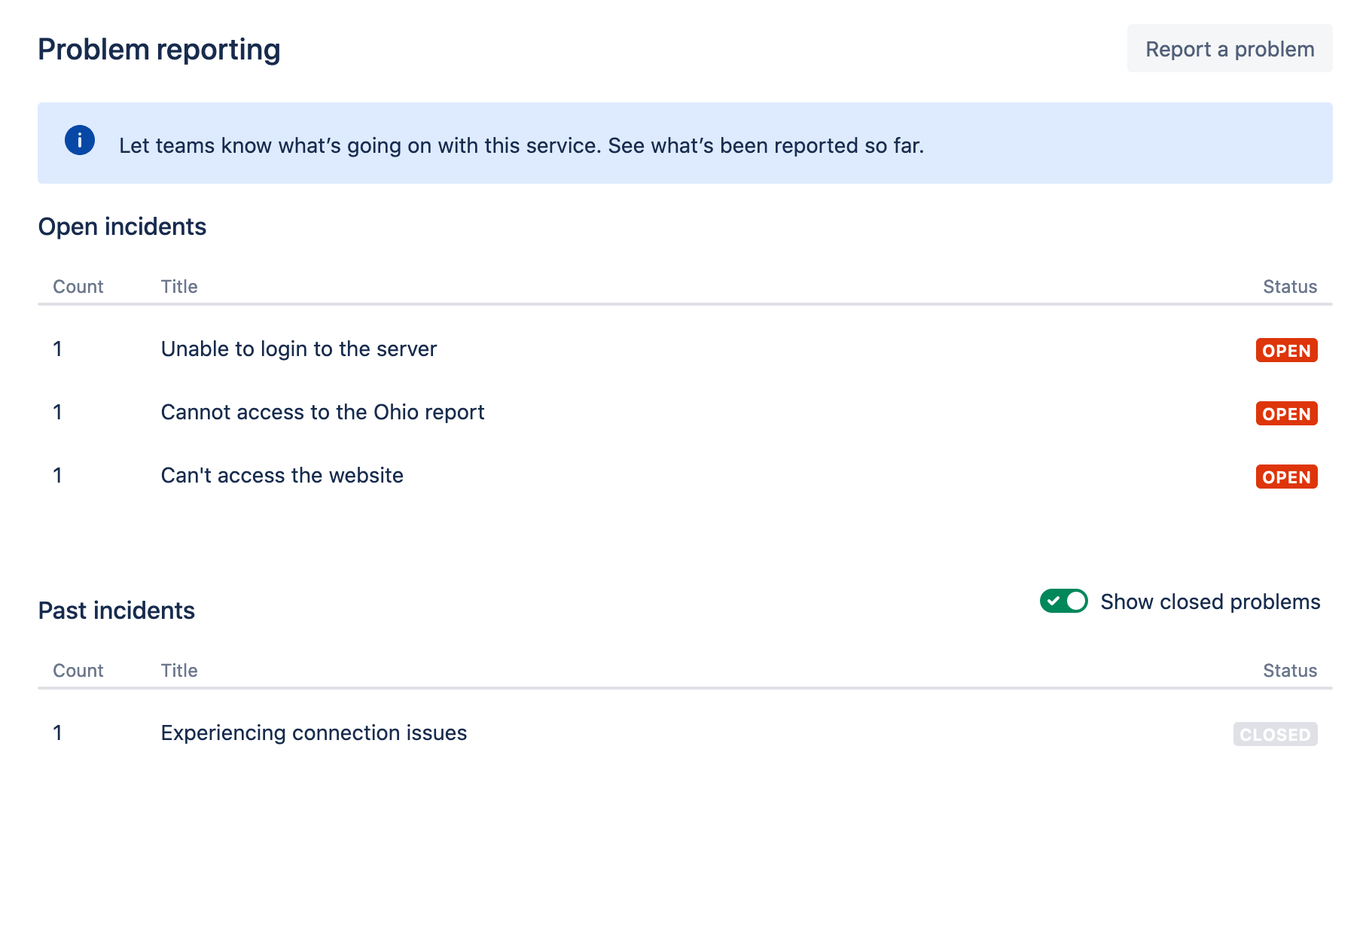Click the Title column header in Open incidents
This screenshot has width=1366, height=926.
click(179, 287)
